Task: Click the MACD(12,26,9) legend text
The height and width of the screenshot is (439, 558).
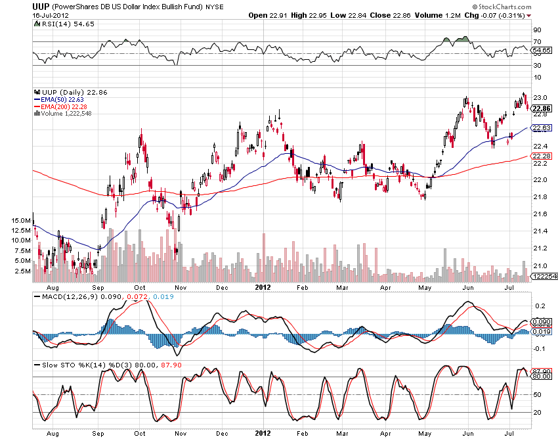Action: (70, 296)
